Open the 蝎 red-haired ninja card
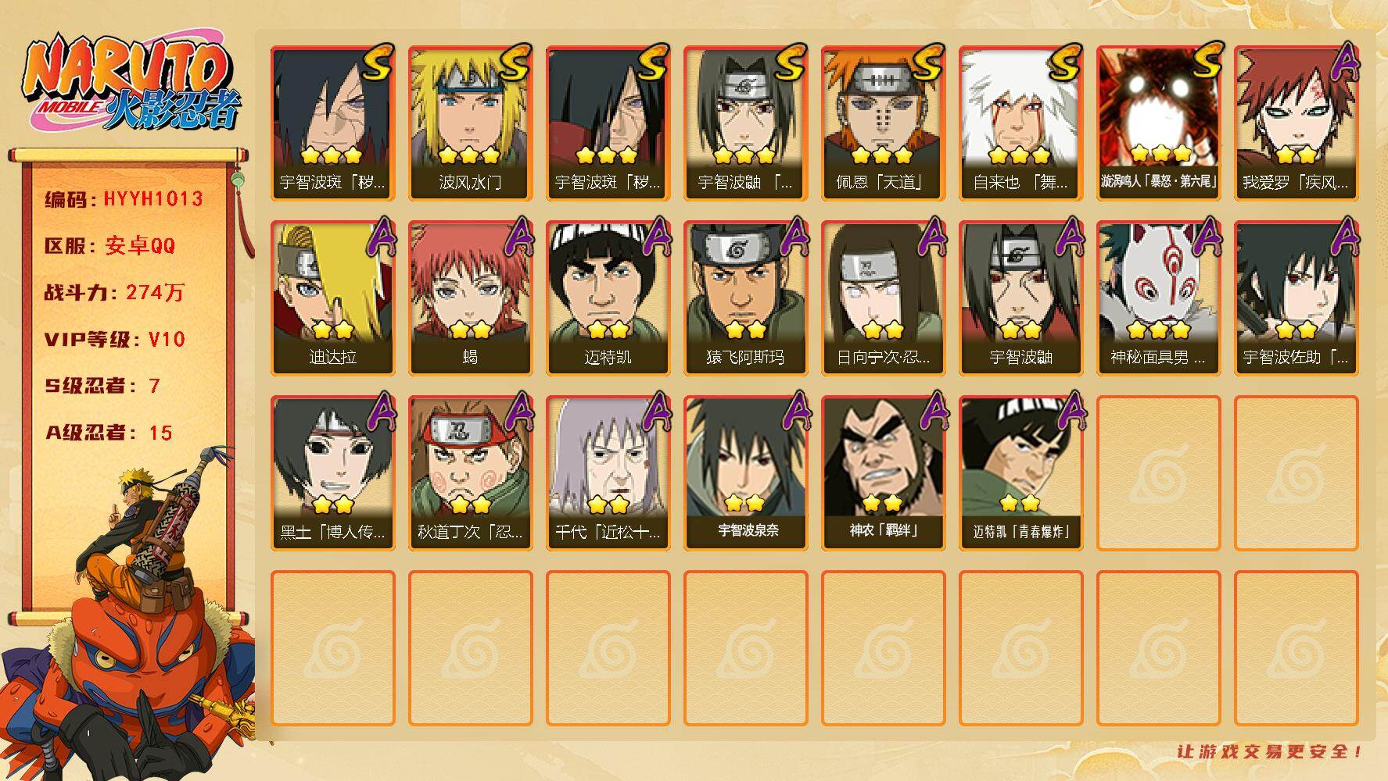This screenshot has height=781, width=1388. 470,298
